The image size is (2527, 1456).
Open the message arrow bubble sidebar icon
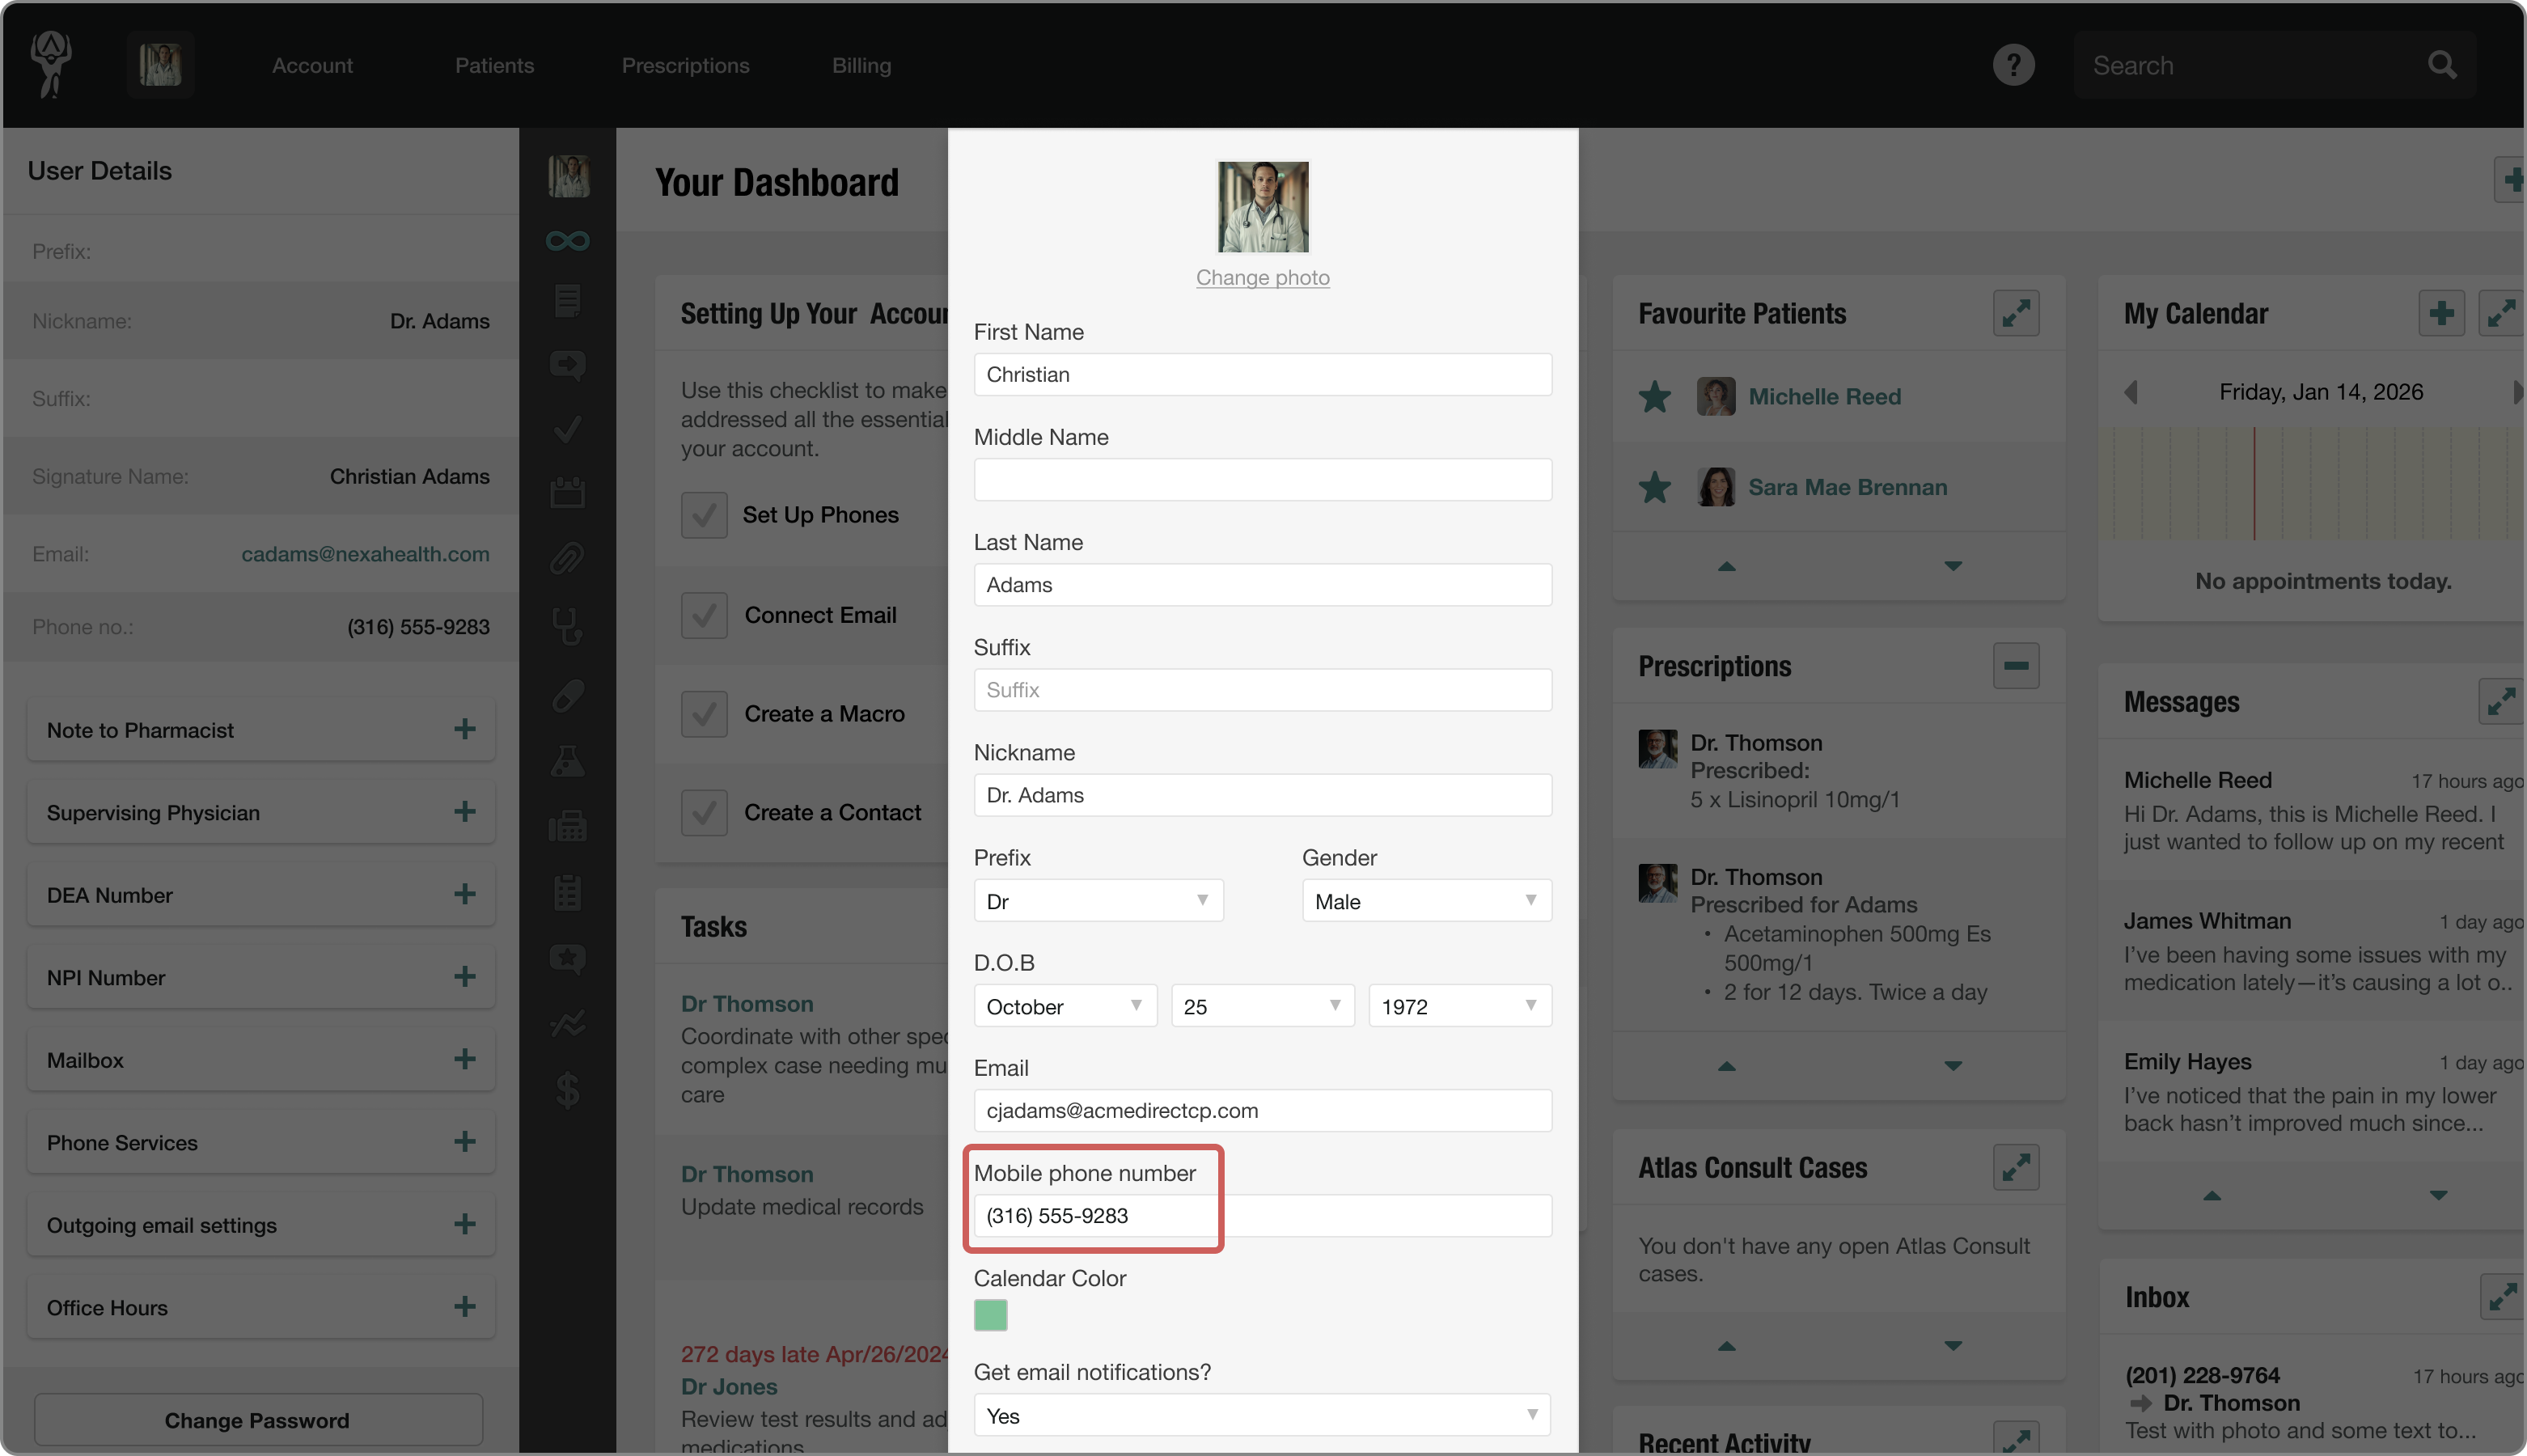pyautogui.click(x=567, y=365)
